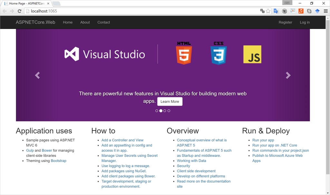The width and height of the screenshot is (330, 195).
Task: Select the fourth carousel indicator dot
Action: click(169, 111)
